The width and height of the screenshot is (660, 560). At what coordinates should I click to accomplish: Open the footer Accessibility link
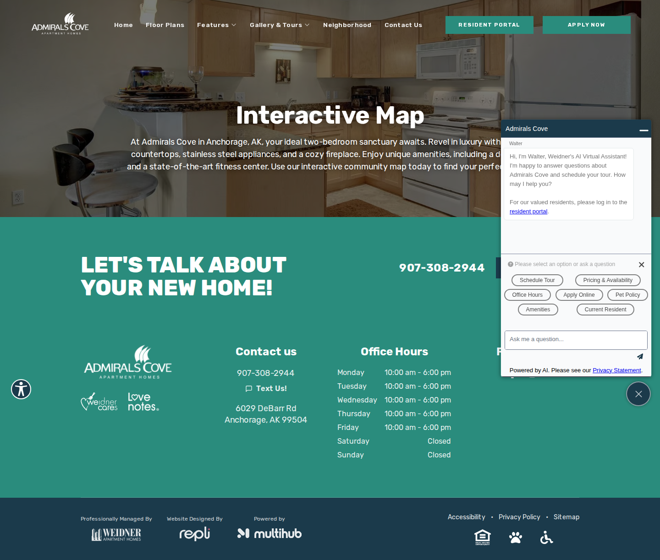467,517
